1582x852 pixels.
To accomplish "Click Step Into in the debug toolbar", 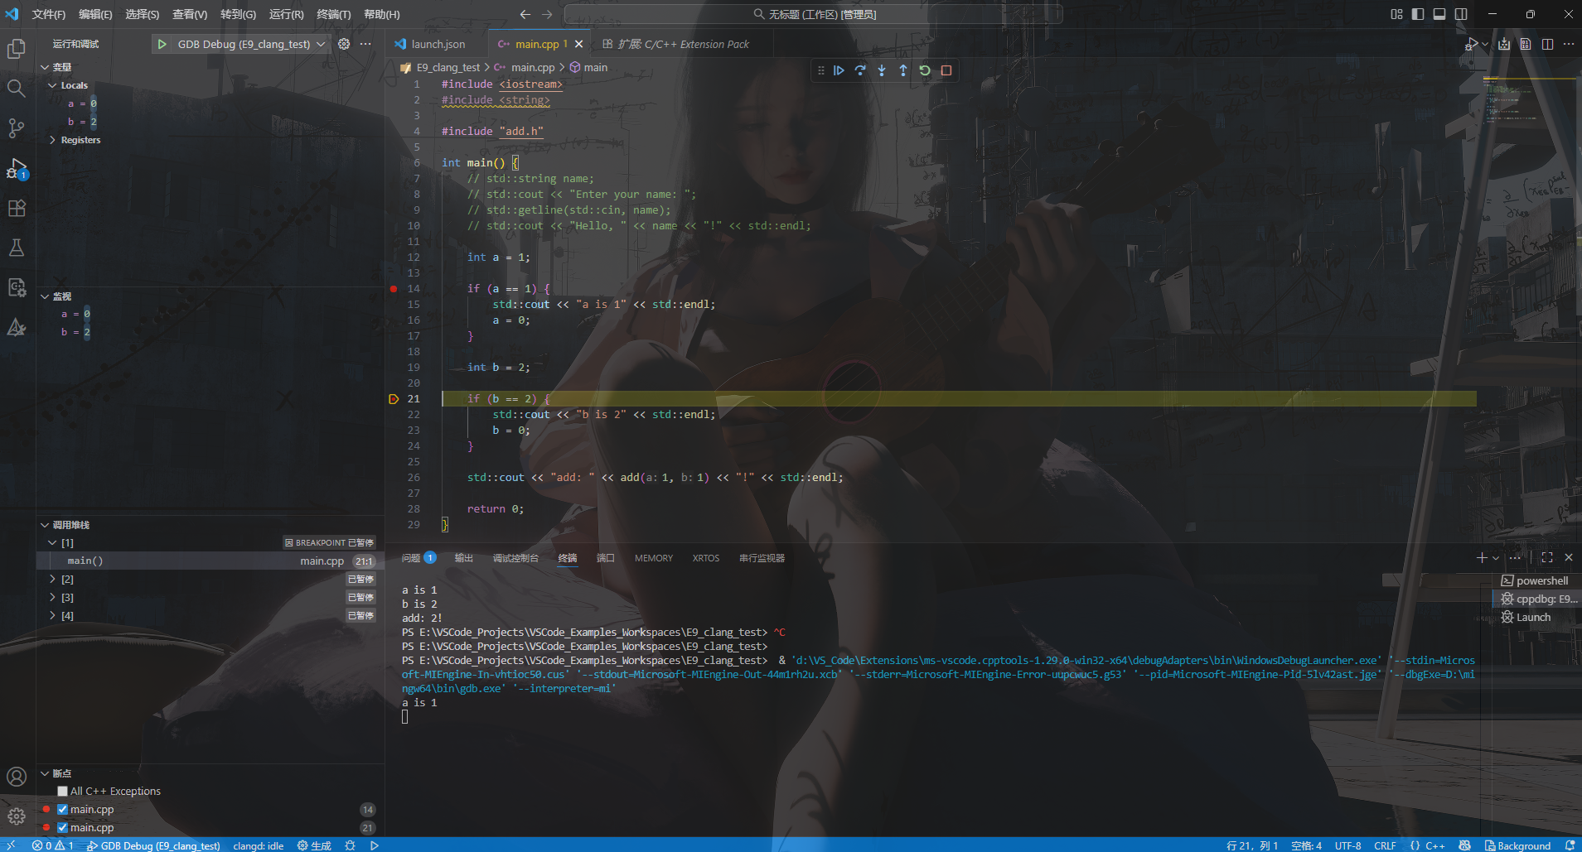I will click(882, 70).
